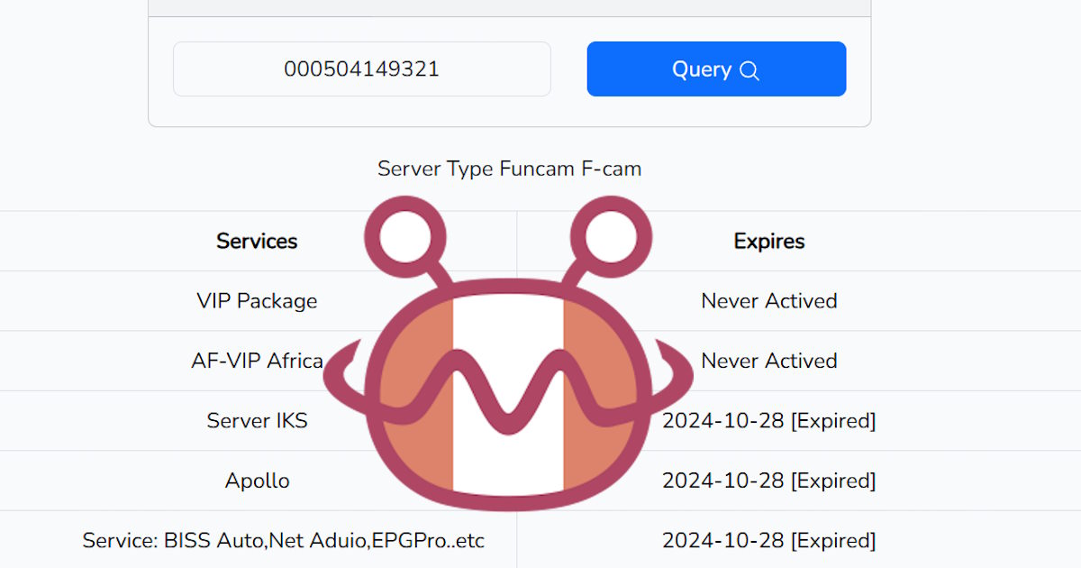
Task: Click the expiry date in Server IKS row
Action: coord(769,420)
